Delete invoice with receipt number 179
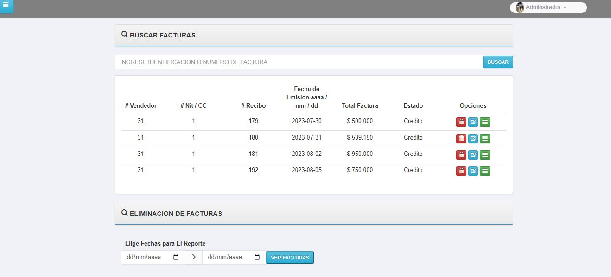This screenshot has height=277, width=611. point(461,122)
